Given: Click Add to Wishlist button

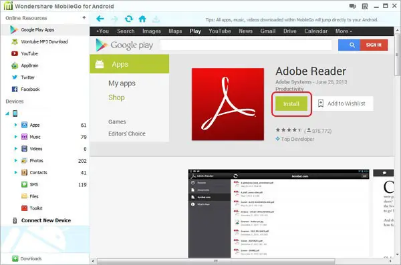Looking at the screenshot, I should [x=344, y=103].
